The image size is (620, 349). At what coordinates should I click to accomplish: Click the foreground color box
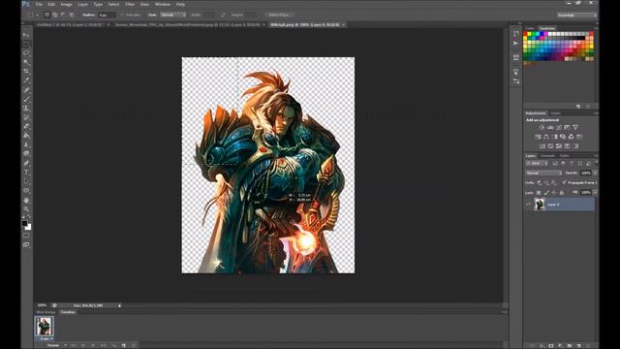24,223
